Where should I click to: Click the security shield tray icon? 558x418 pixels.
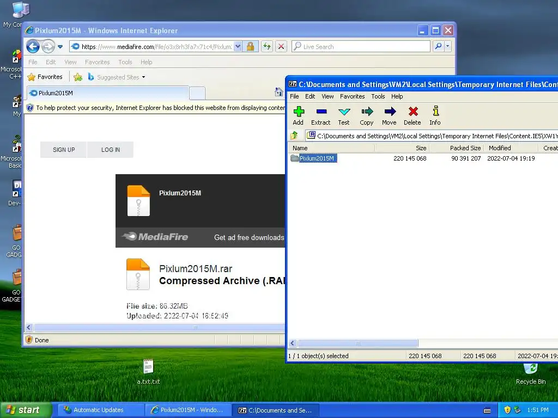pos(507,410)
